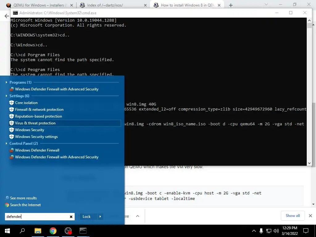Switch to cmd.exe on taskbar
The width and height of the screenshot is (316, 237).
[83, 231]
